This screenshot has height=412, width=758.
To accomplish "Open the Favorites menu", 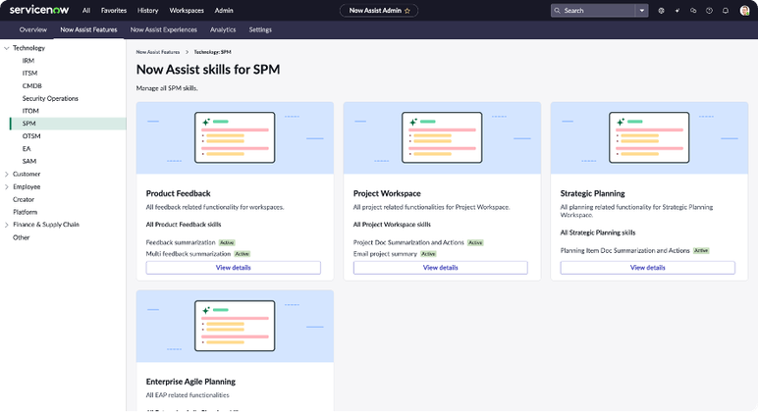I will pyautogui.click(x=114, y=10).
